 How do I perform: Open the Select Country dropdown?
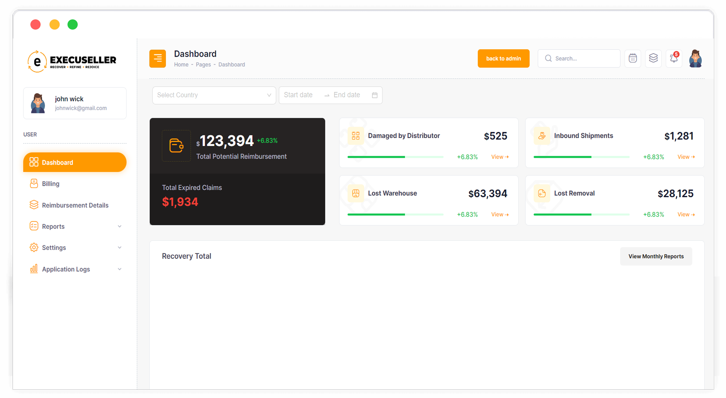coord(214,95)
